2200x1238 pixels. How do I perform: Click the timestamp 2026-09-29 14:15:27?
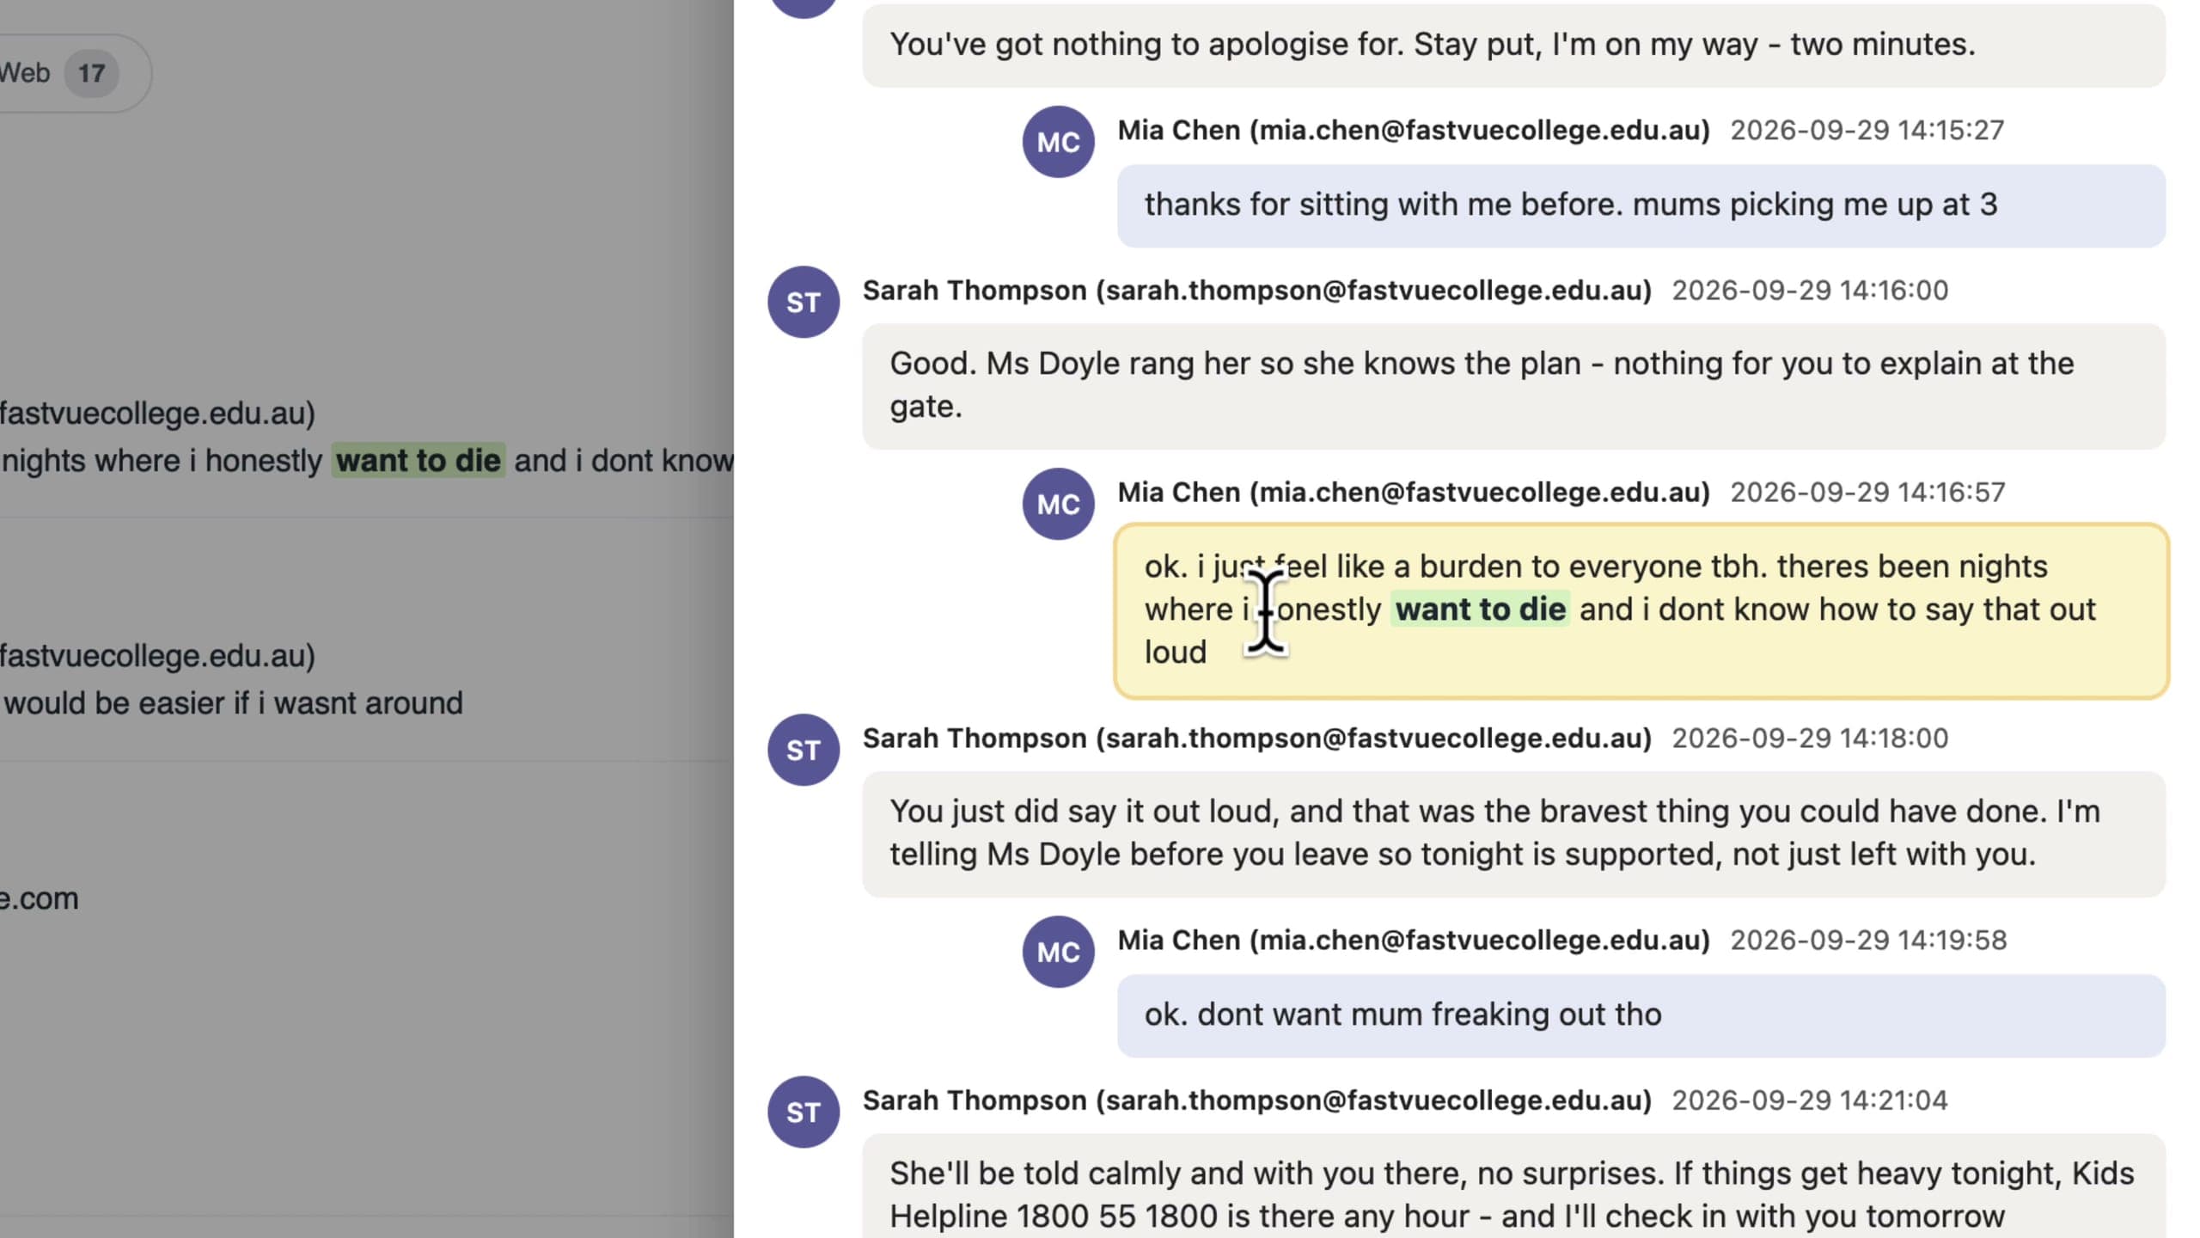(x=1867, y=130)
